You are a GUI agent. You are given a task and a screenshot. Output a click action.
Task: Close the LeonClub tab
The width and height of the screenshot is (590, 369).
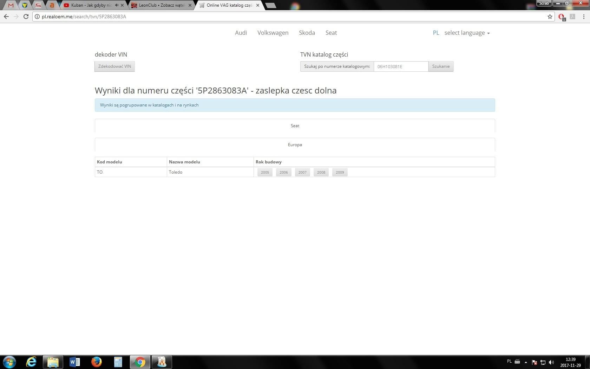190,5
